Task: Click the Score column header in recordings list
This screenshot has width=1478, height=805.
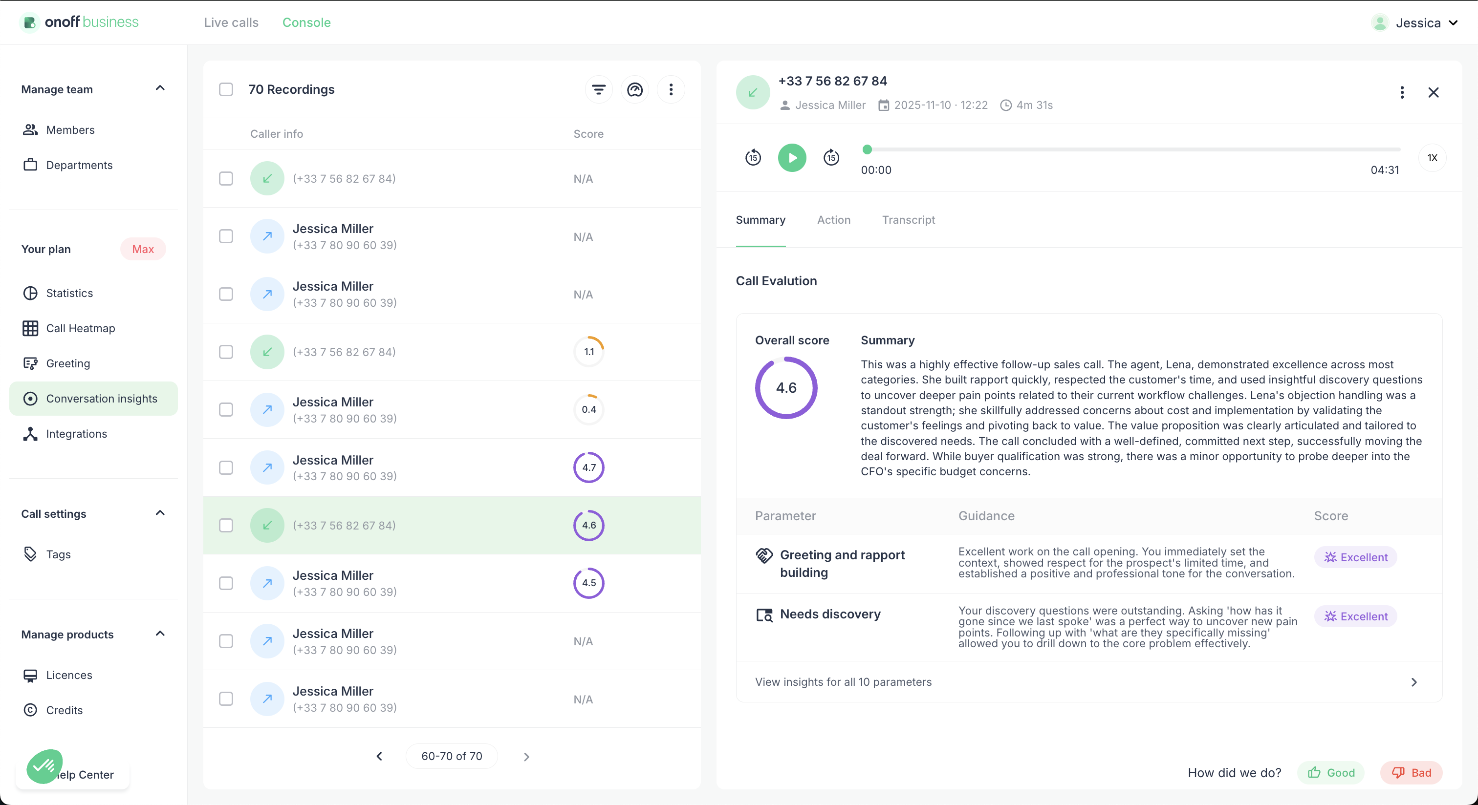Action: coord(588,133)
